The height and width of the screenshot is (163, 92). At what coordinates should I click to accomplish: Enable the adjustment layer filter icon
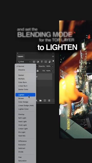[38, 62]
